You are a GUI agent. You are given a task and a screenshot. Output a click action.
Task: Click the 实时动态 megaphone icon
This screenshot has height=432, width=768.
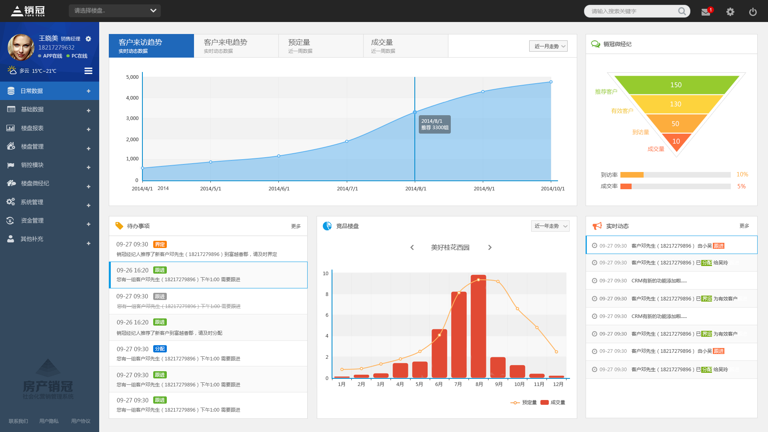(597, 226)
